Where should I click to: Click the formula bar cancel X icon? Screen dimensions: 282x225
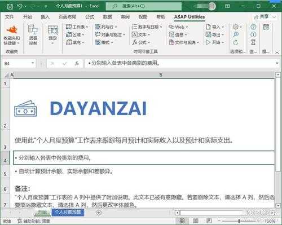tap(52, 64)
